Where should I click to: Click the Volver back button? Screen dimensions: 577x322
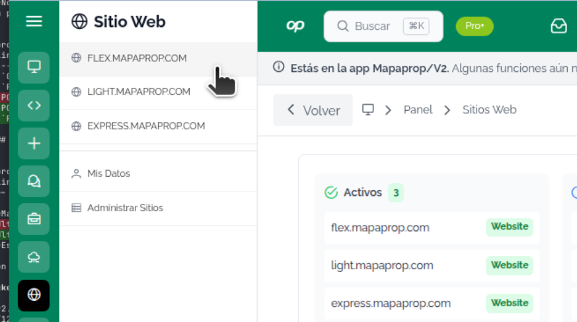tap(313, 110)
